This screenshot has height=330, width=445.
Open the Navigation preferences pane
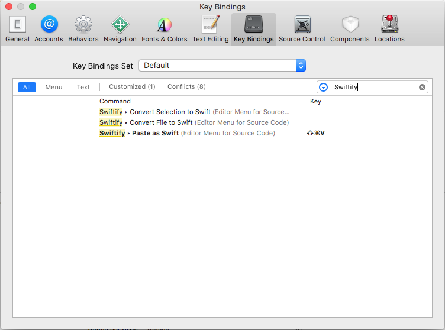click(120, 29)
